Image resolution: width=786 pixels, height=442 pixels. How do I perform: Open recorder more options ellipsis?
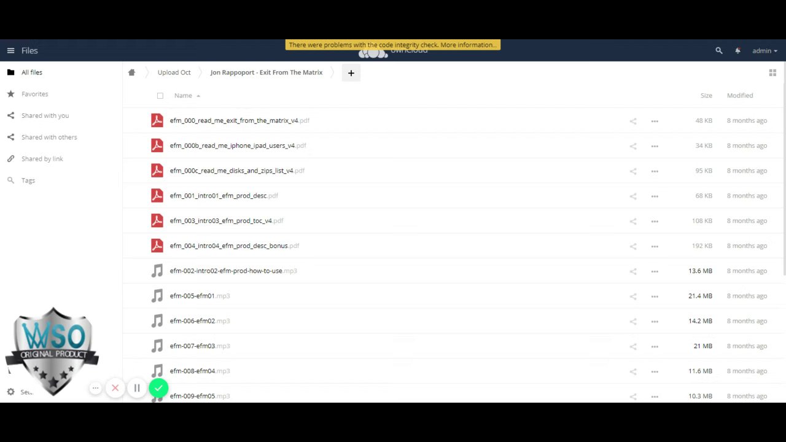[x=95, y=388]
